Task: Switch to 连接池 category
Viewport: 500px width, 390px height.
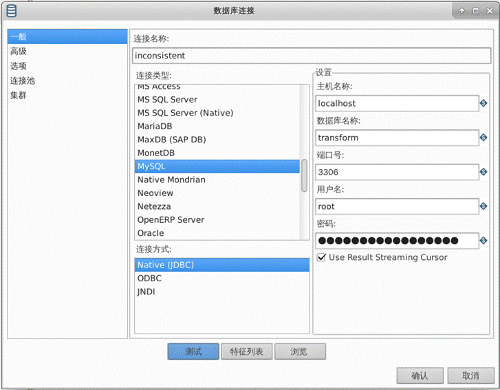Action: coord(67,80)
